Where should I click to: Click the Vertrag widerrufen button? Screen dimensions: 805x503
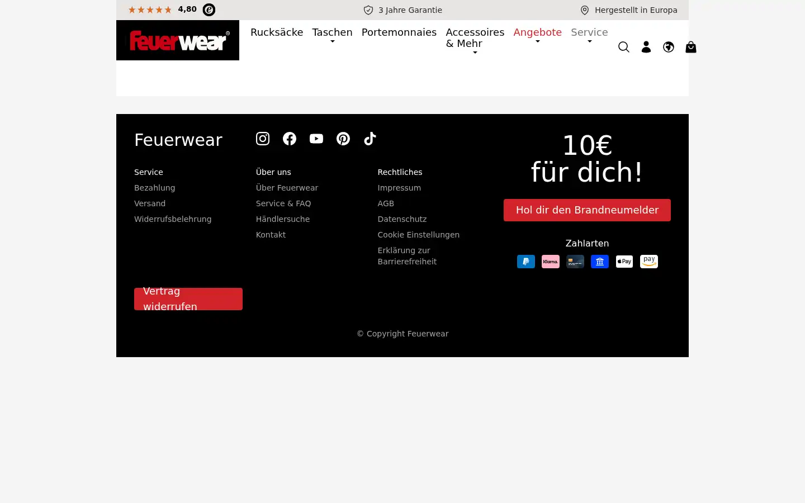click(x=188, y=299)
